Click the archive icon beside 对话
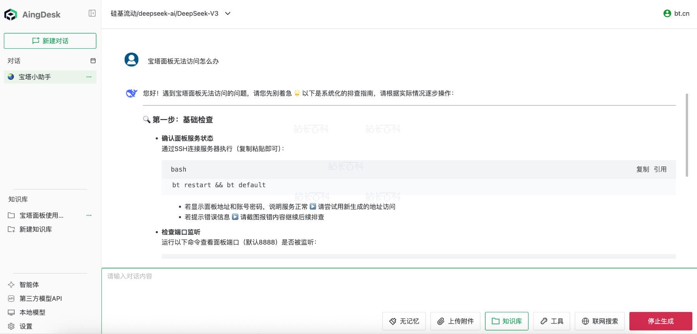 coord(93,61)
